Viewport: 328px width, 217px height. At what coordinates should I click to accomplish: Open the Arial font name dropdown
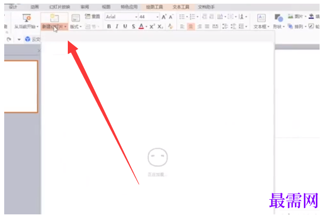tap(136, 17)
